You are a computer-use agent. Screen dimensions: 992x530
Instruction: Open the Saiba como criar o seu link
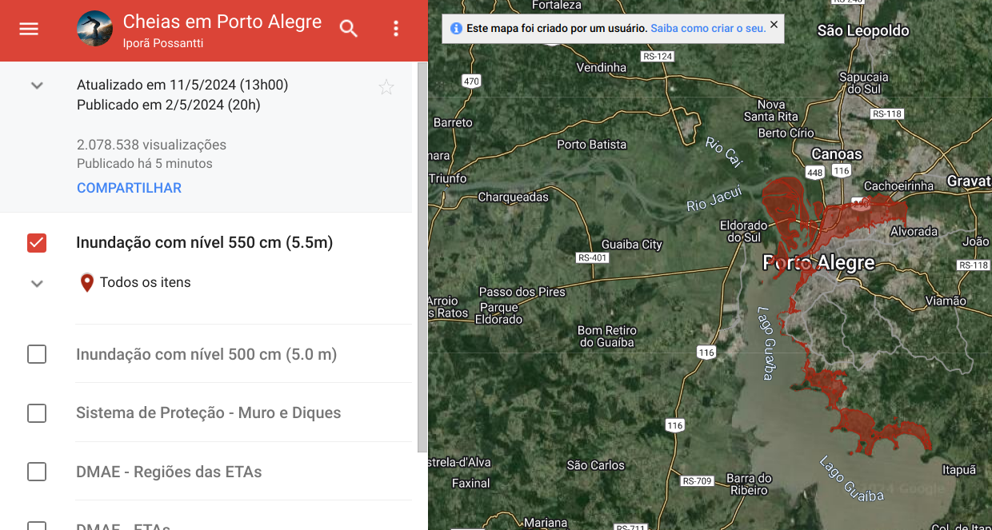click(x=708, y=28)
